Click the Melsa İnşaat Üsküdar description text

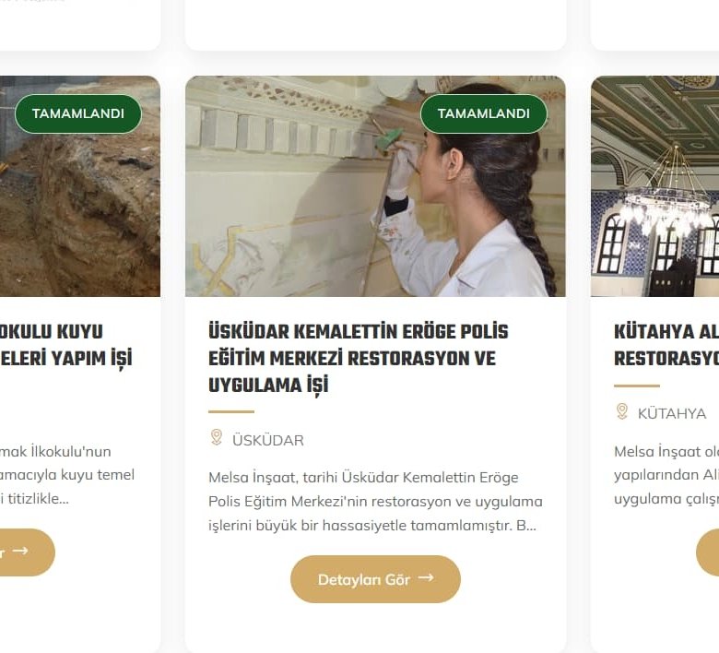[x=375, y=501]
